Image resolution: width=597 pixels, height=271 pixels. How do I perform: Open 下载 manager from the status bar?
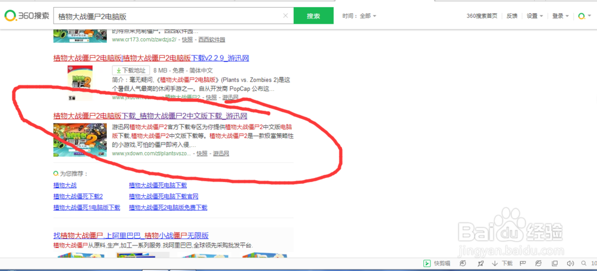(502, 263)
